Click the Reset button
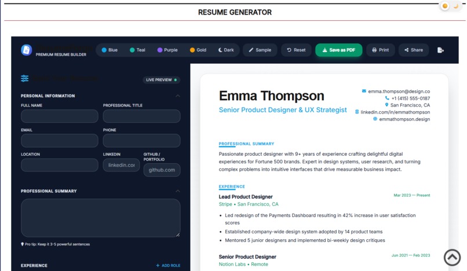The width and height of the screenshot is (467, 271). (296, 50)
